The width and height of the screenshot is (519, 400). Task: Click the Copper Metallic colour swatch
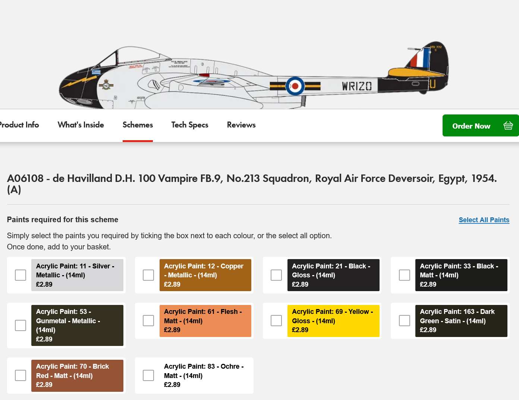tap(205, 275)
